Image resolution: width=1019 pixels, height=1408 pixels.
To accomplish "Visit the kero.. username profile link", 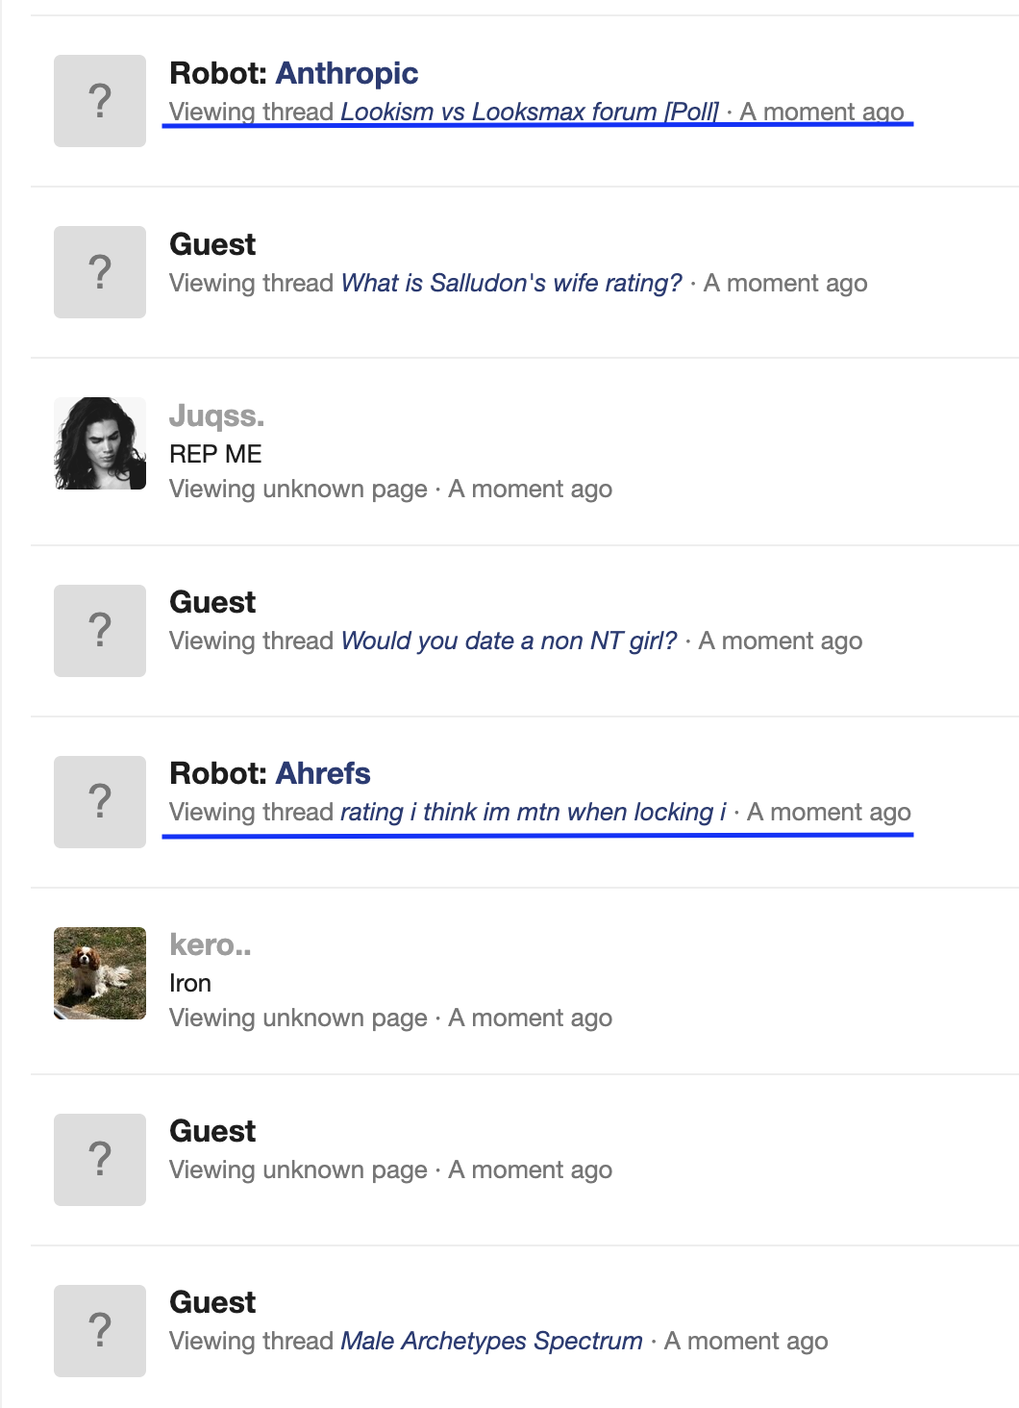I will click(x=211, y=944).
